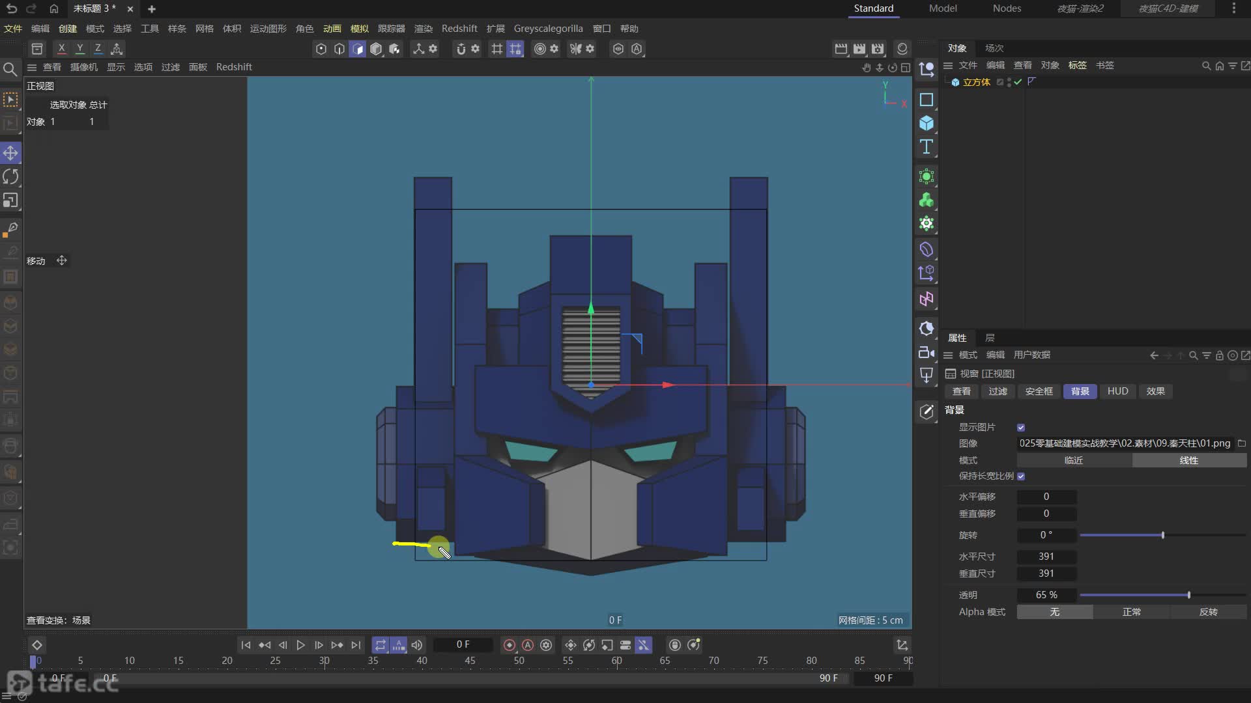The height and width of the screenshot is (703, 1251).
Task: Open the green subdivision generator icon
Action: tap(926, 176)
